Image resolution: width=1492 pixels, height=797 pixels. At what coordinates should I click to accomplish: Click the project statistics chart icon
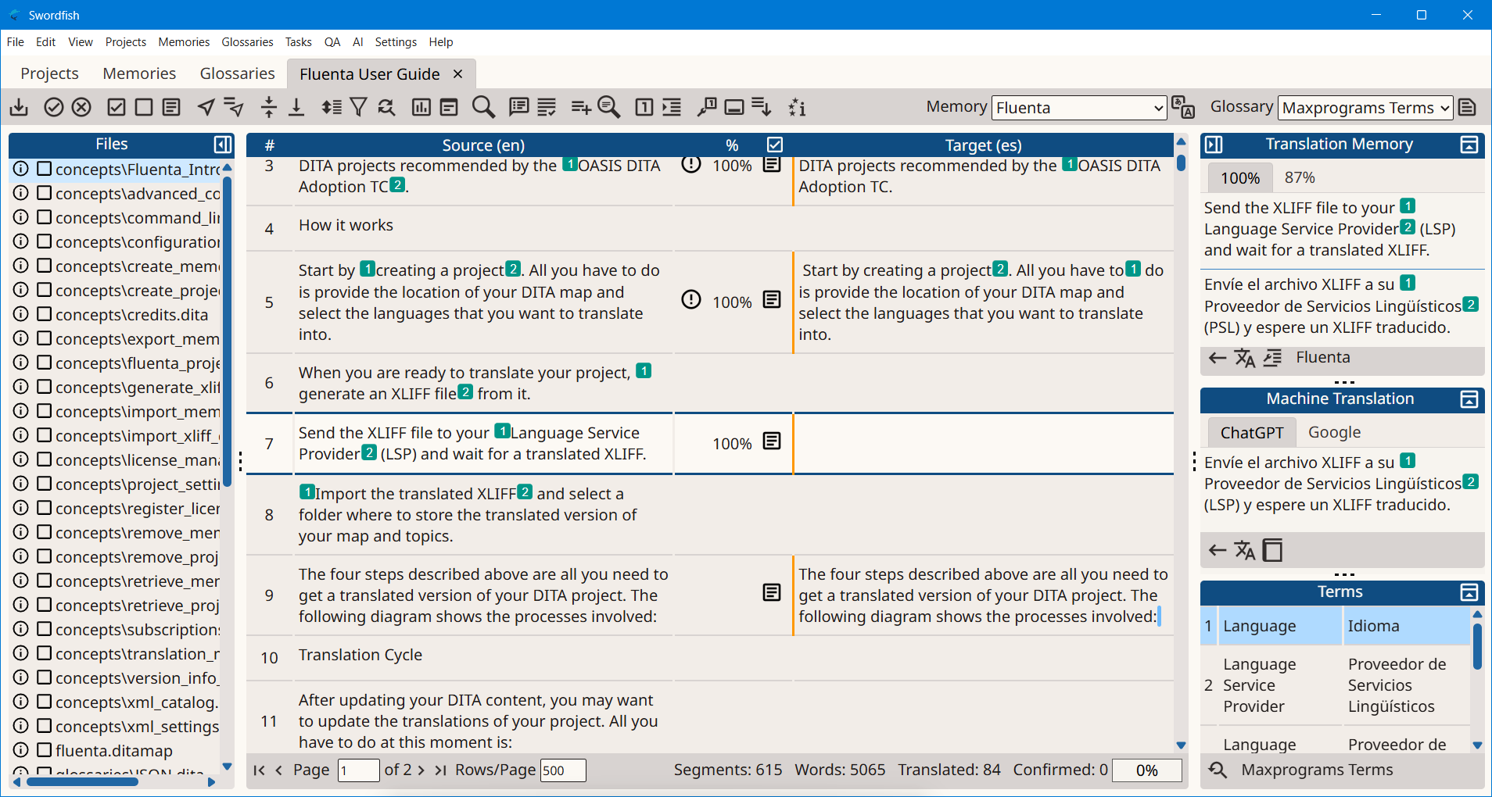(x=421, y=107)
